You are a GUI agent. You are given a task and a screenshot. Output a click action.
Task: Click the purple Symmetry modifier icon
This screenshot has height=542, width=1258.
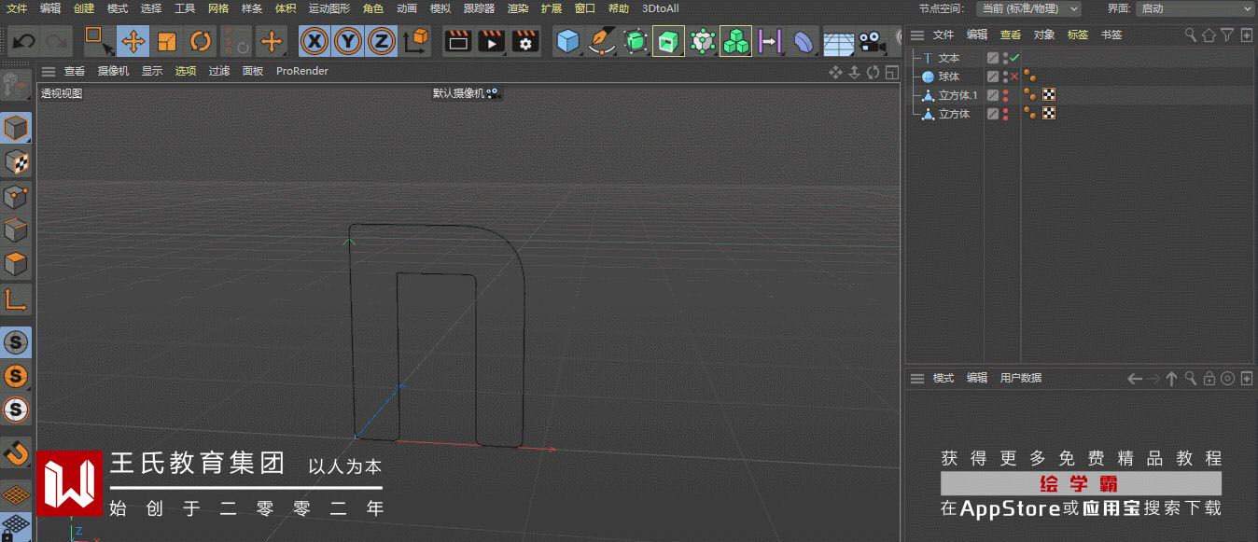(x=770, y=41)
